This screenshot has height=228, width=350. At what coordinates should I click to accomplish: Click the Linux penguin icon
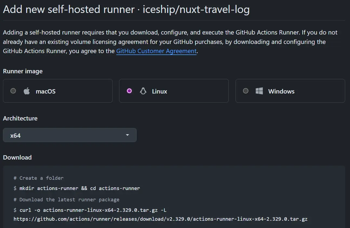tap(143, 91)
